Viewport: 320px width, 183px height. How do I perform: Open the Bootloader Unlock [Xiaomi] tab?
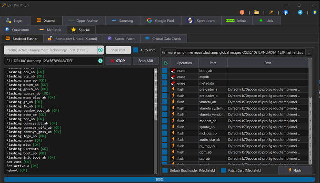pos(73,39)
